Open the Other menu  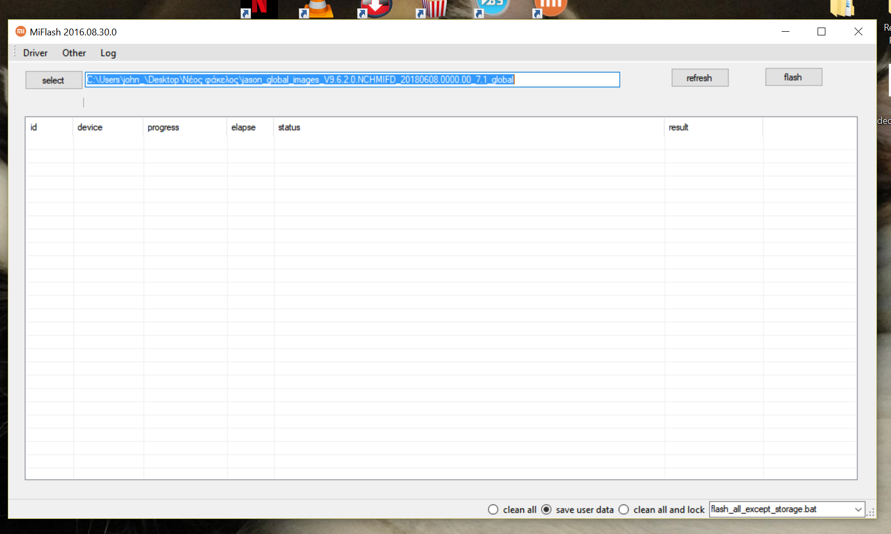(74, 53)
